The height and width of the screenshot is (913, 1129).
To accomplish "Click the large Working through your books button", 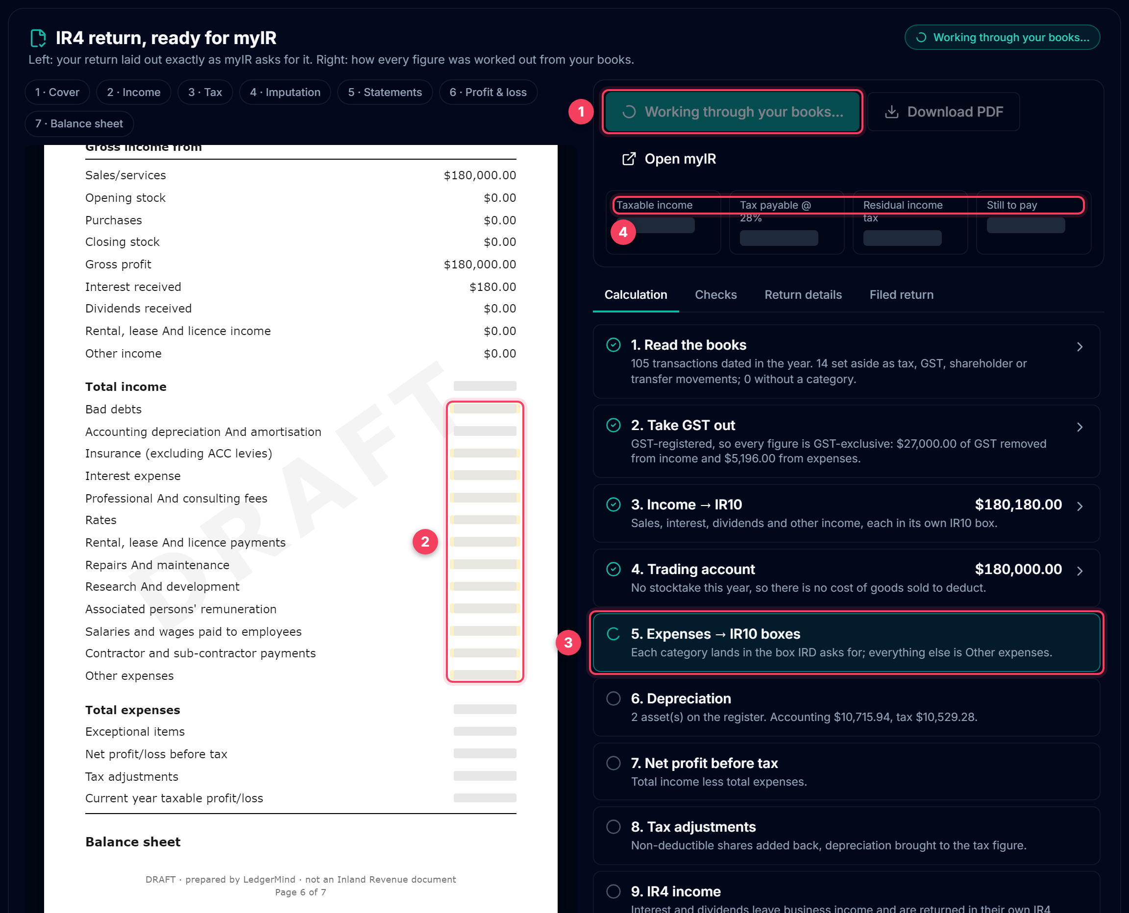I will (x=732, y=112).
